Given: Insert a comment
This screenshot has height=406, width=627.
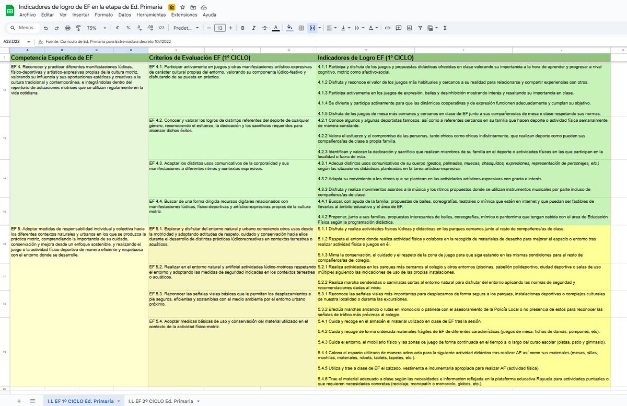Looking at the screenshot, I should [x=399, y=28].
